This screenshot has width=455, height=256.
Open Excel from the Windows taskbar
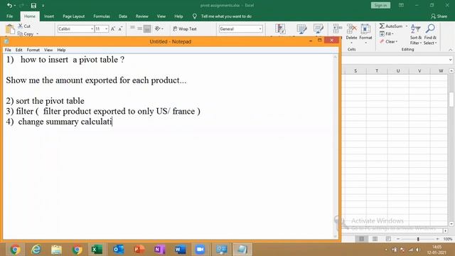click(x=97, y=250)
